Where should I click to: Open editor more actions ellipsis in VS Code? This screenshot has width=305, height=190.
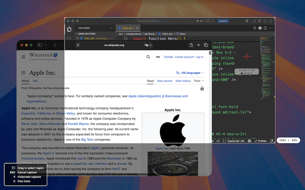[x=270, y=28]
